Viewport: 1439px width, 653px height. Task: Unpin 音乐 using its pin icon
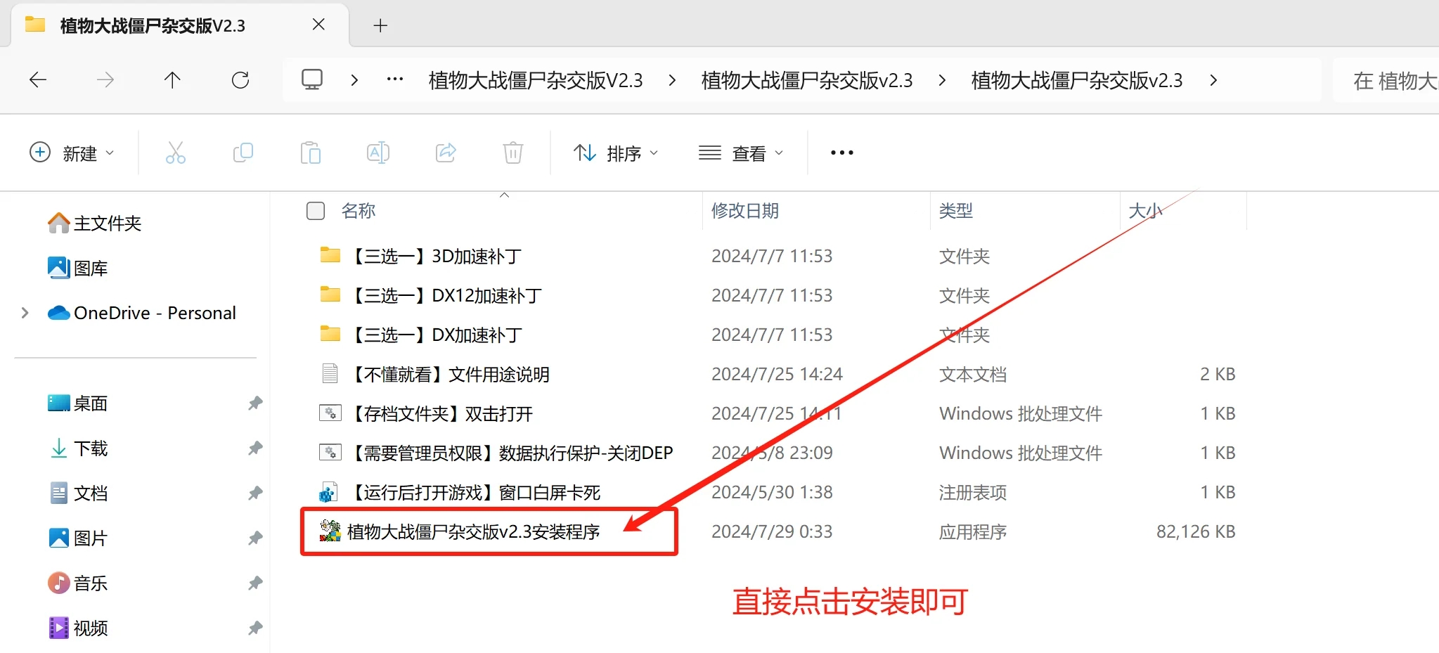click(255, 583)
